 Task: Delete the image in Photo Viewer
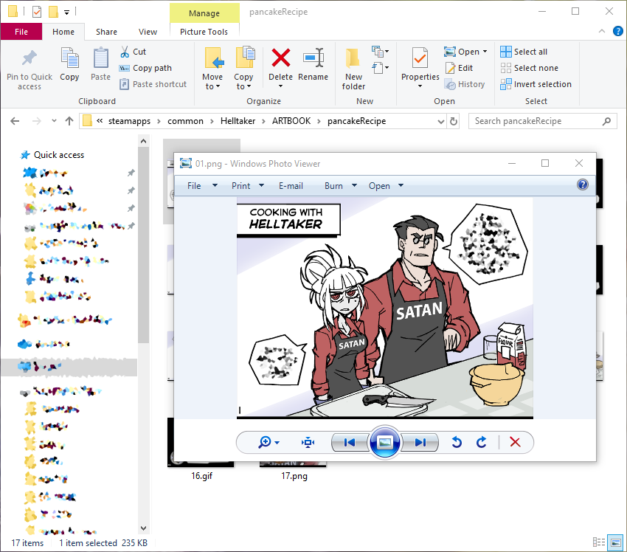[x=515, y=442]
